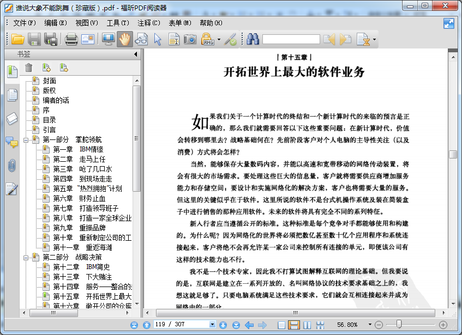Open the RMS lock dropdown arrow
The width and height of the screenshot is (462, 335).
coord(219,39)
